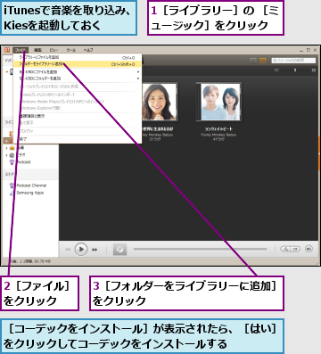Image resolution: width=321 pixels, height=354 pixels.
Task: Click Funky Monkey Babys under ランウェイ☆ビート
Action: pos(218,135)
